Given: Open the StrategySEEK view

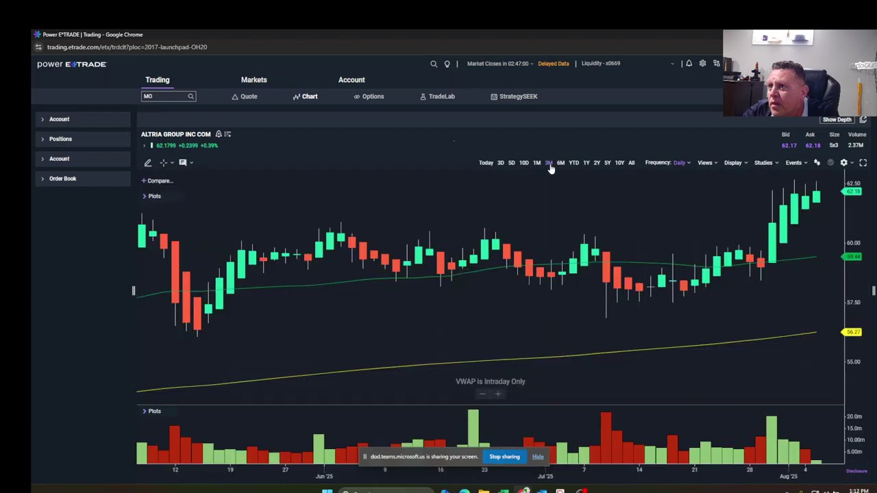Looking at the screenshot, I should pos(514,97).
